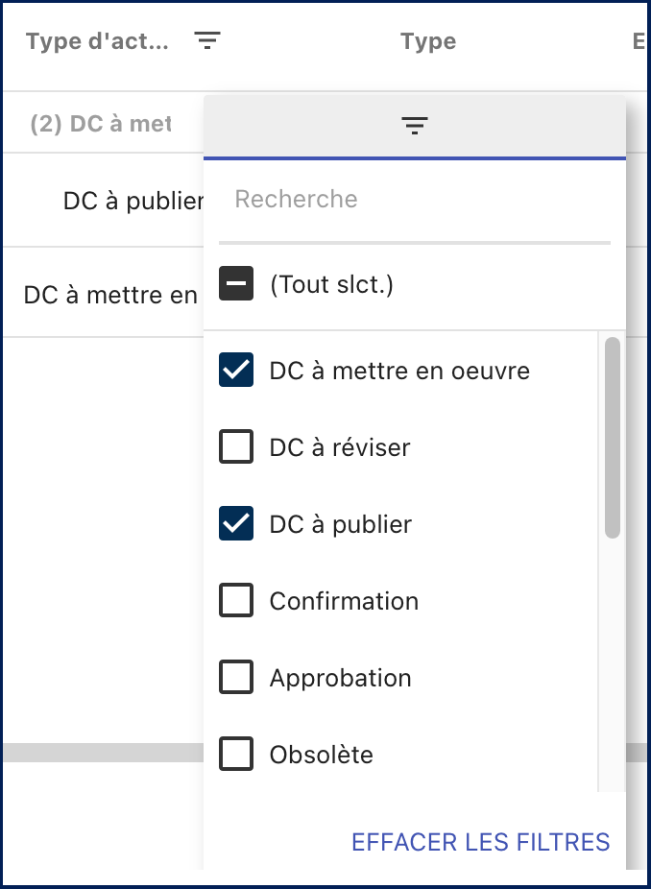This screenshot has width=651, height=889.
Task: Click the filter list vertical scrollbar
Action: 612,438
